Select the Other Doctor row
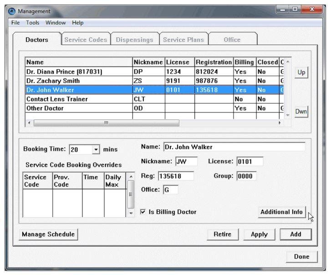331x275 pixels. click(x=154, y=108)
